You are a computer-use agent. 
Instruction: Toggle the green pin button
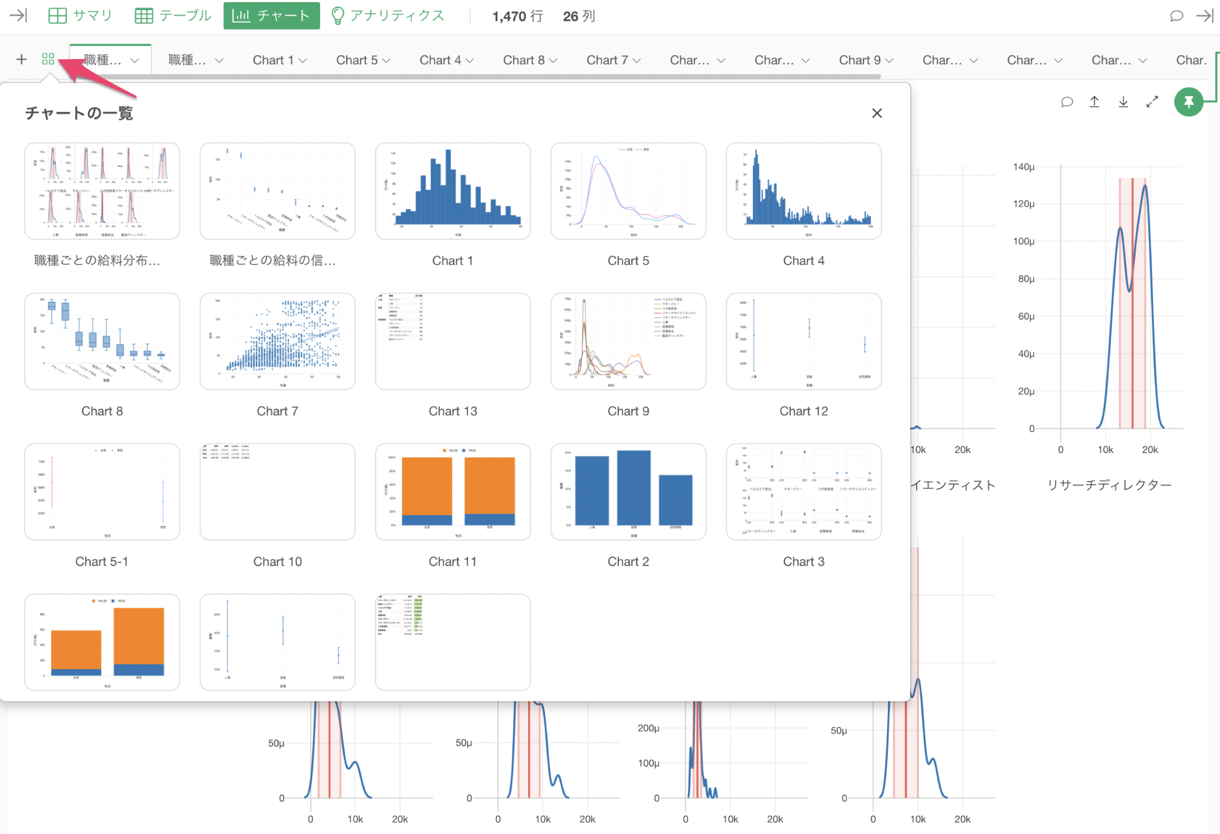coord(1189,101)
